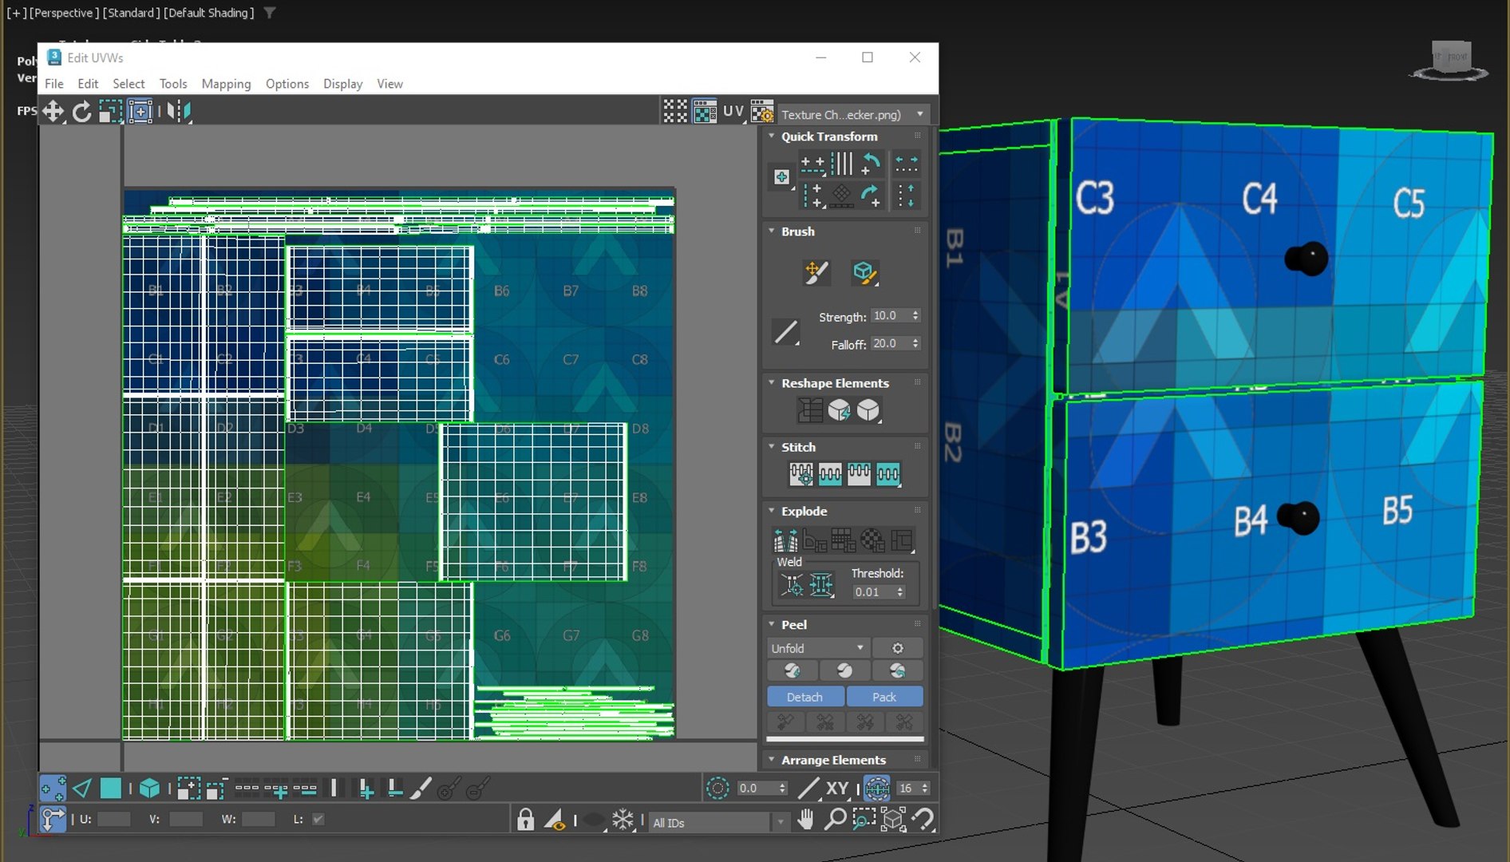This screenshot has width=1510, height=862.
Task: Click Straighten Selection in Reshape Elements
Action: tap(810, 410)
